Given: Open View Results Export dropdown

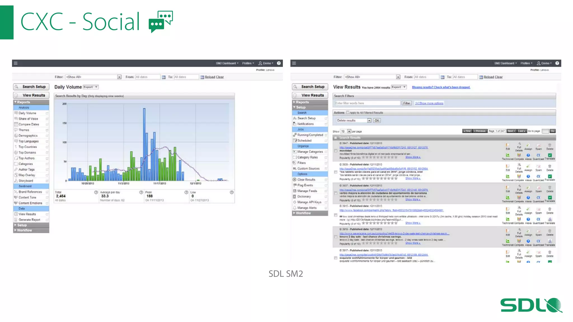Looking at the screenshot, I should (399, 87).
